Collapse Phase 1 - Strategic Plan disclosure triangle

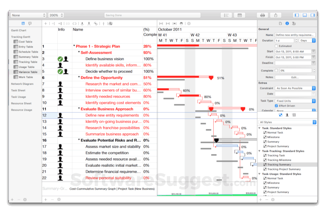(74, 46)
